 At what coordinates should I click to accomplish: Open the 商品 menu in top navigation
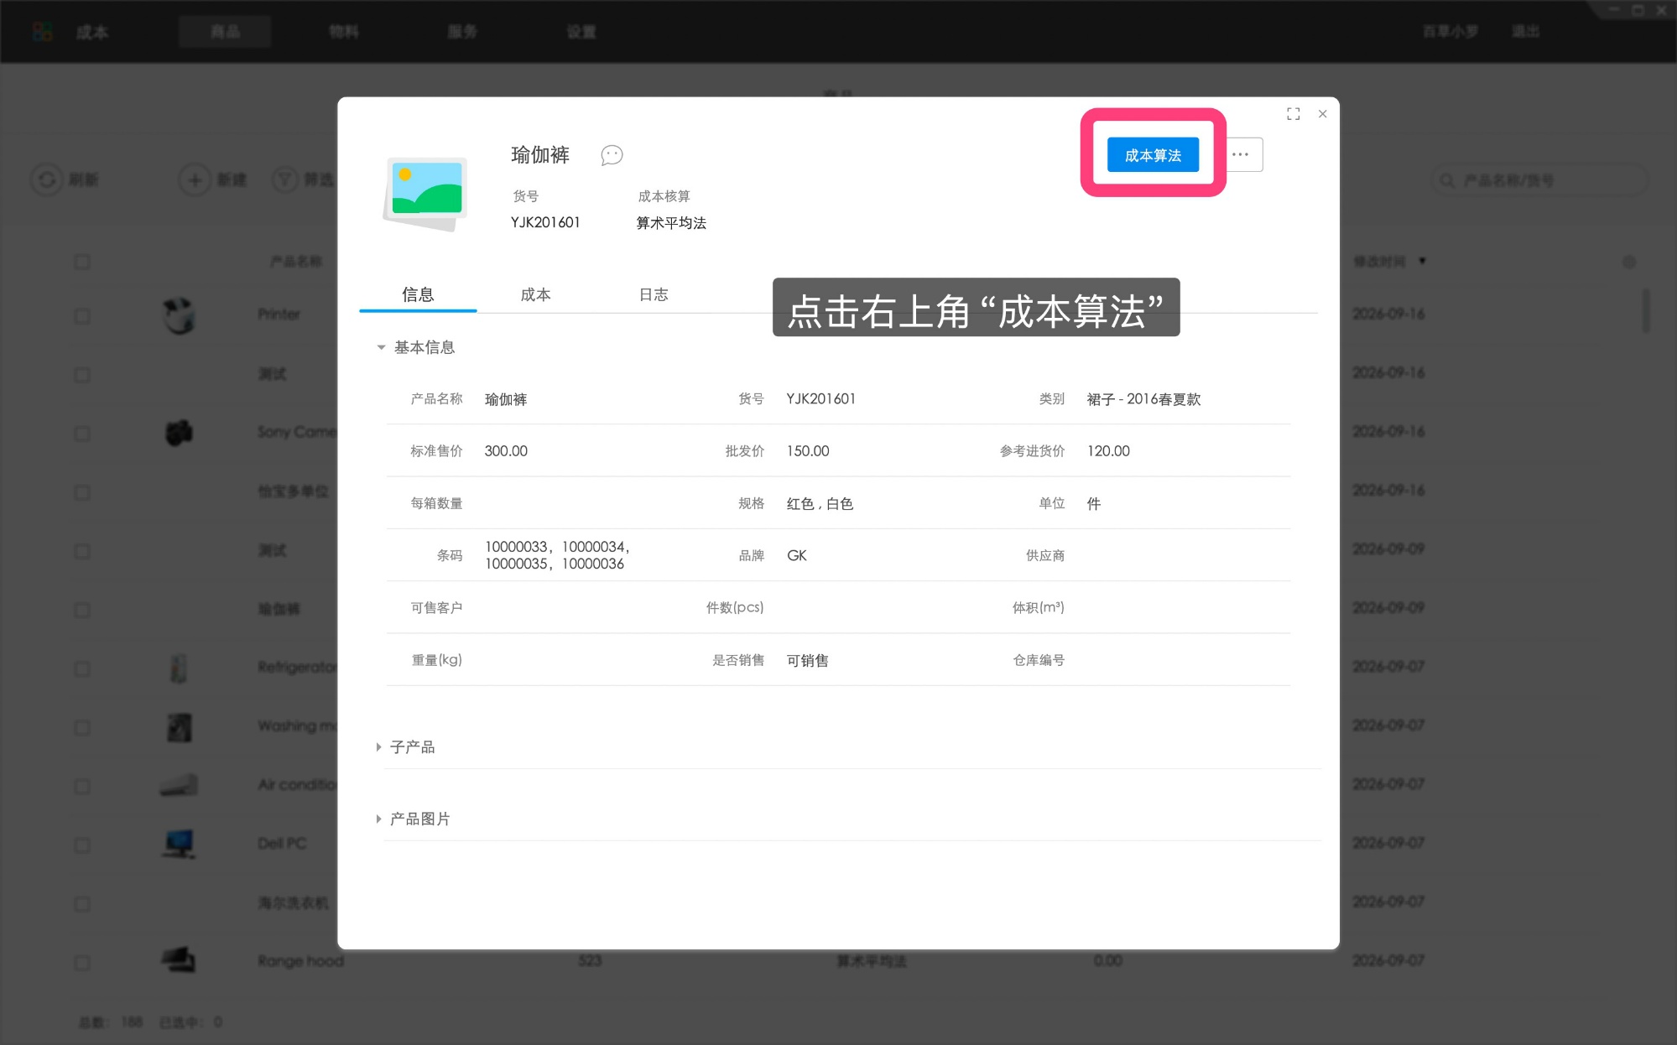225,32
